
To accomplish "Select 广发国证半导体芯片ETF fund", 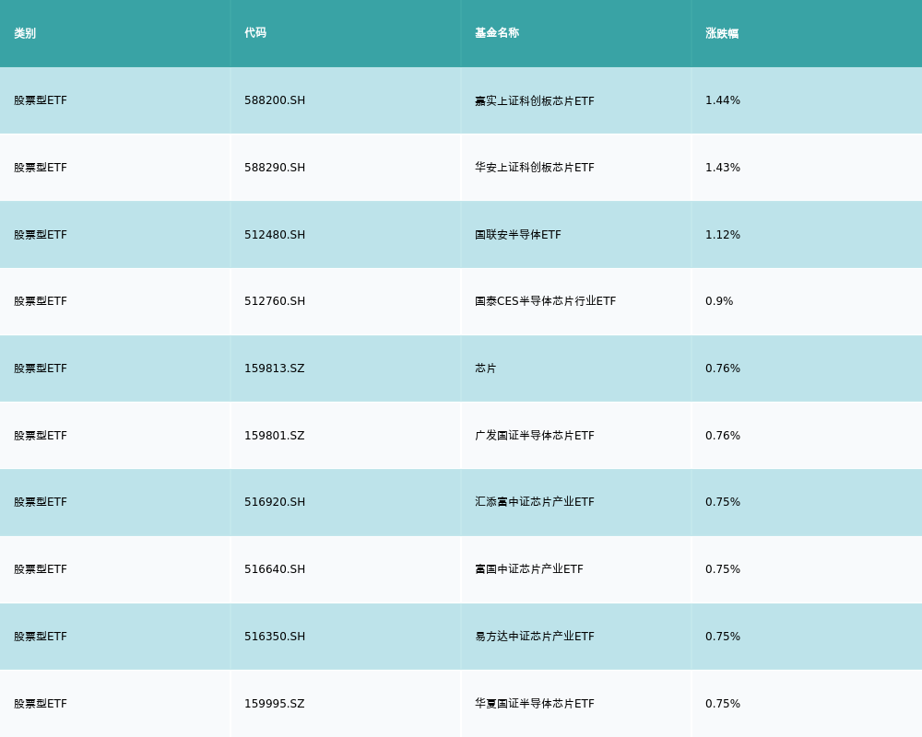I will [x=535, y=436].
